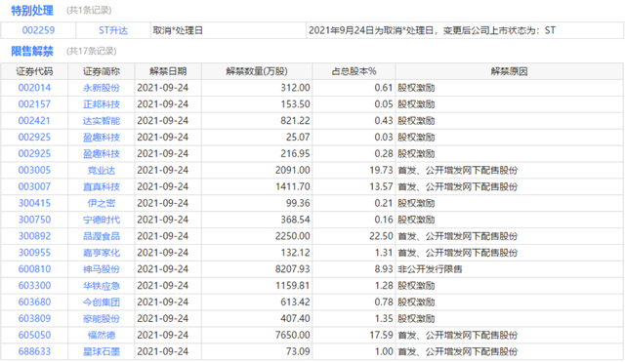The image size is (625, 362).
Task: Click the 解禁数量(万股) column header
Action: coord(257,71)
